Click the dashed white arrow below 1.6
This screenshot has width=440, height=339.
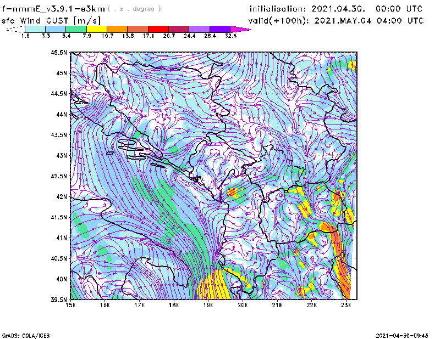click(x=15, y=29)
